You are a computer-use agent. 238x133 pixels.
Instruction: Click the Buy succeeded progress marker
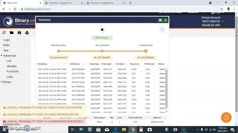(x=102, y=51)
